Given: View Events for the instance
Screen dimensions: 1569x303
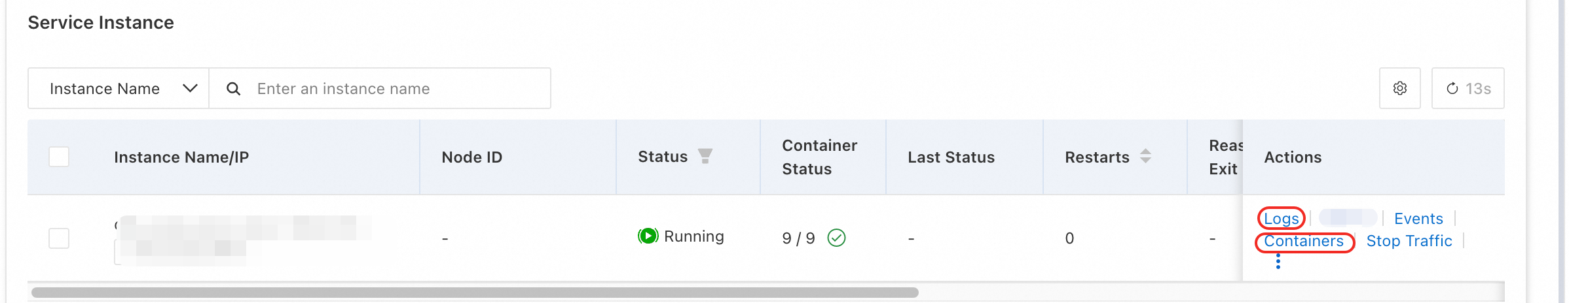Looking at the screenshot, I should (1418, 219).
